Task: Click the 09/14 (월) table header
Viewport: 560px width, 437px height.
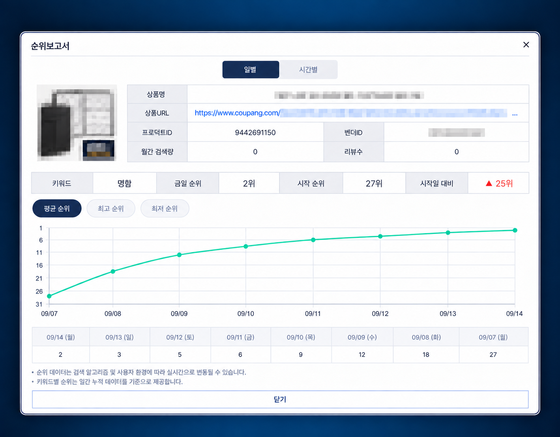Action: [x=61, y=337]
